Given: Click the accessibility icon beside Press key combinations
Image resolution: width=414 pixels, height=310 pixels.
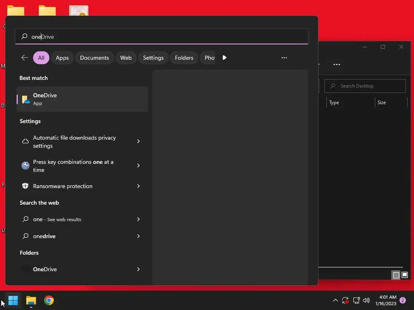Looking at the screenshot, I should (25, 165).
